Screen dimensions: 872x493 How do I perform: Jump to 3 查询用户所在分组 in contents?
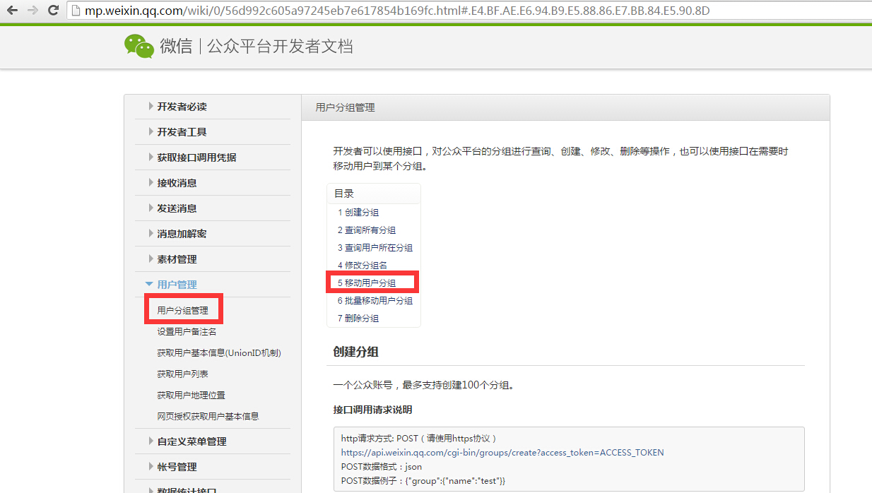coord(375,247)
